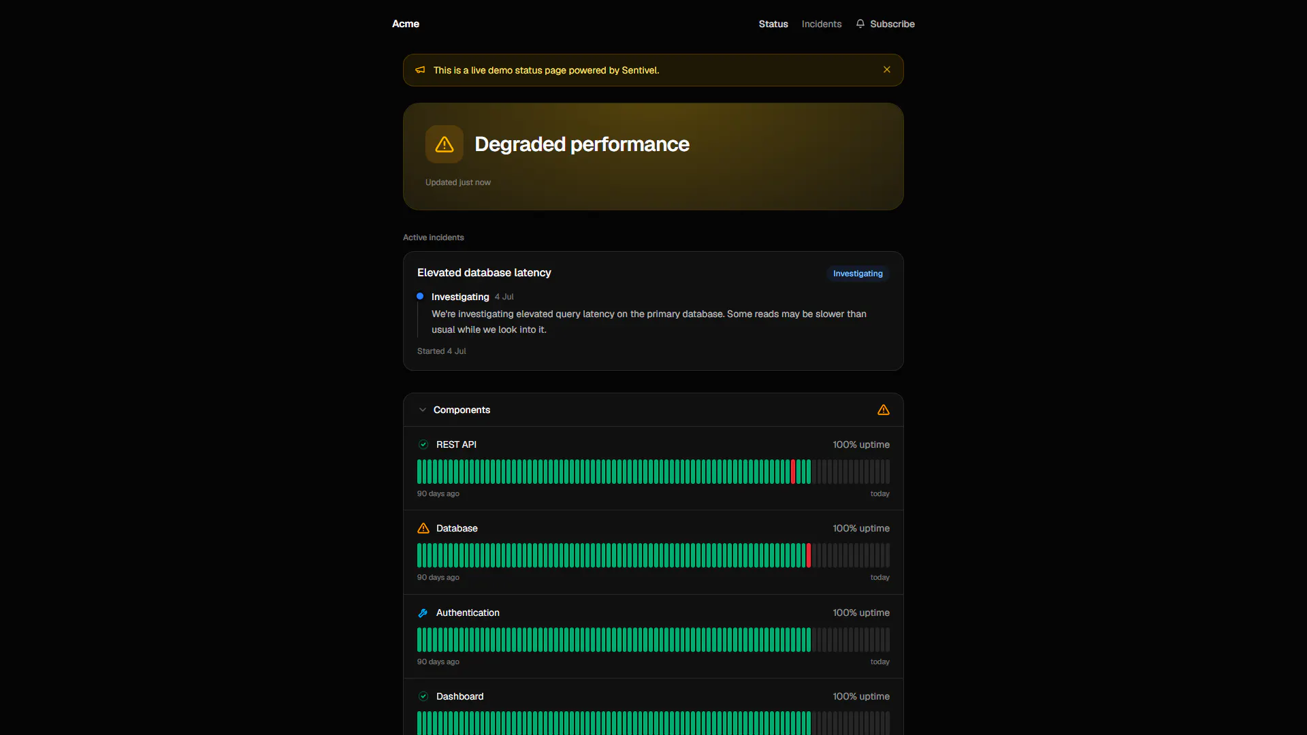
Task: Click 'Degraded performance' heading
Action: click(581, 144)
